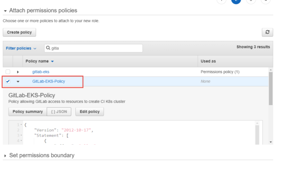Image resolution: width=283 pixels, height=169 pixels.
Task: Click the 'None' used-as cell
Action: point(205,81)
